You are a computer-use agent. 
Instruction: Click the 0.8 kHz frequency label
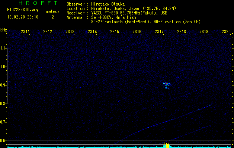pos(3,104)
